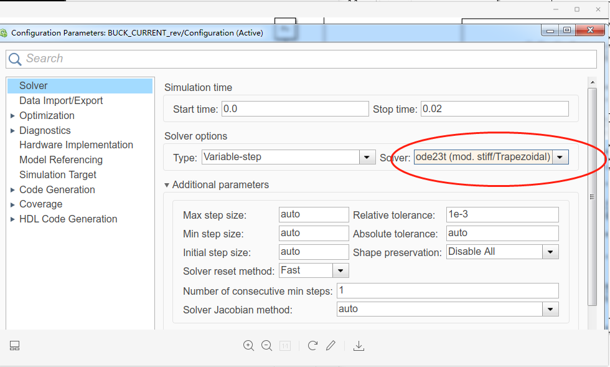
Task: Collapse the Additional parameters section
Action: pyautogui.click(x=167, y=185)
